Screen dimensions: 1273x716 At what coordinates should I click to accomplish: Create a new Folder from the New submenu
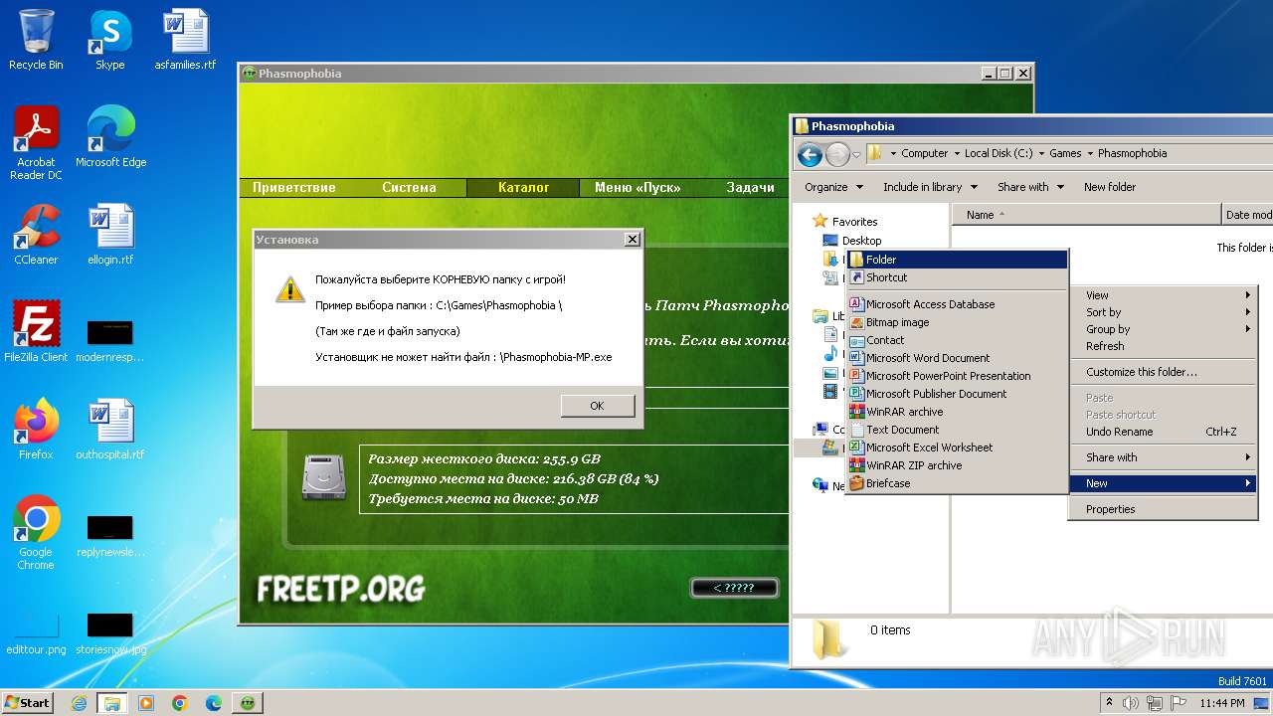coord(957,260)
